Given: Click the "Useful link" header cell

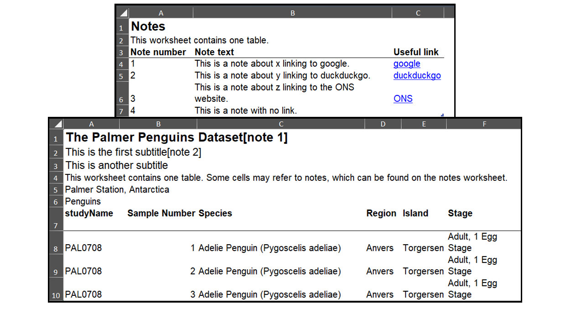Looking at the screenshot, I should coord(416,52).
